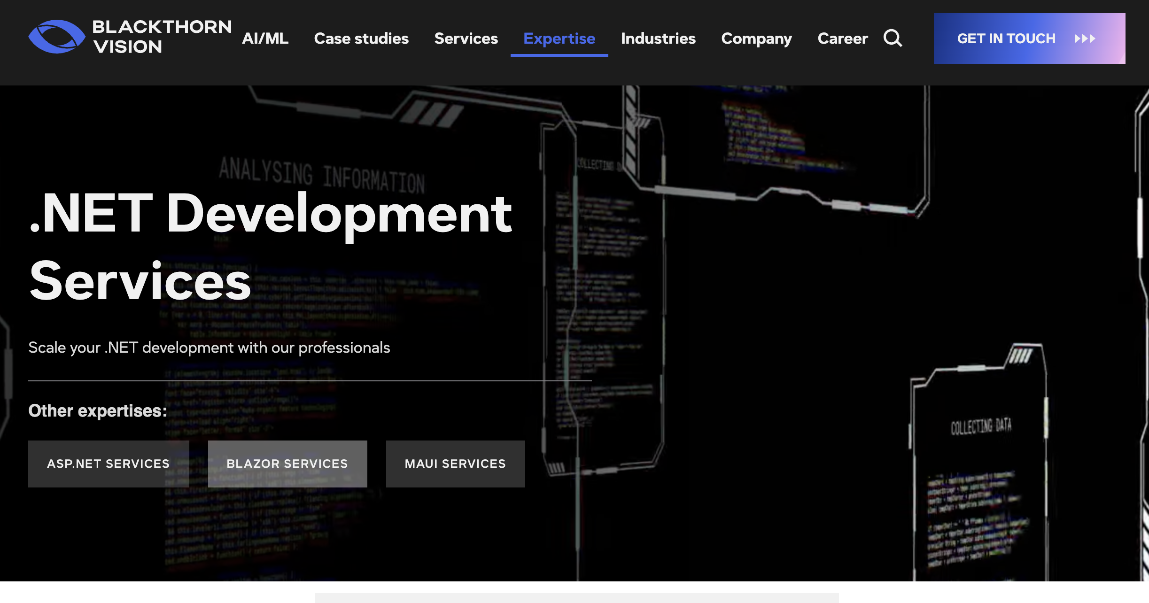The width and height of the screenshot is (1149, 603).
Task: Click the 'Other expertises:' label
Action: click(98, 411)
